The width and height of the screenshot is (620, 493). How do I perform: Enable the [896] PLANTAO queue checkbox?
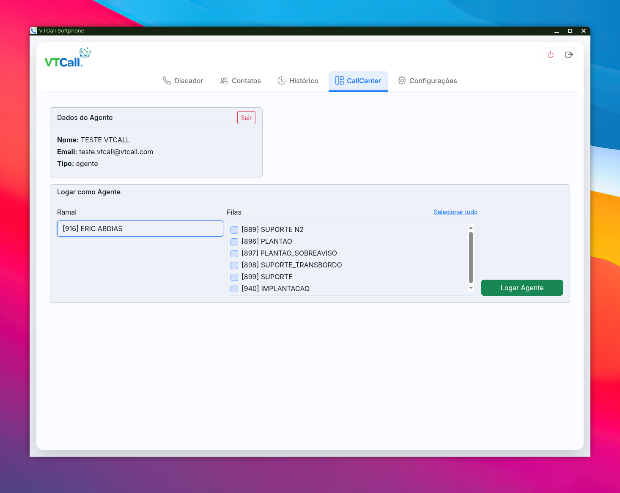point(234,242)
